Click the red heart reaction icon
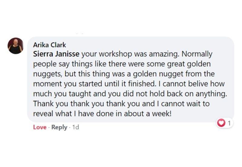The height and width of the screenshot is (167, 242). click(x=222, y=123)
